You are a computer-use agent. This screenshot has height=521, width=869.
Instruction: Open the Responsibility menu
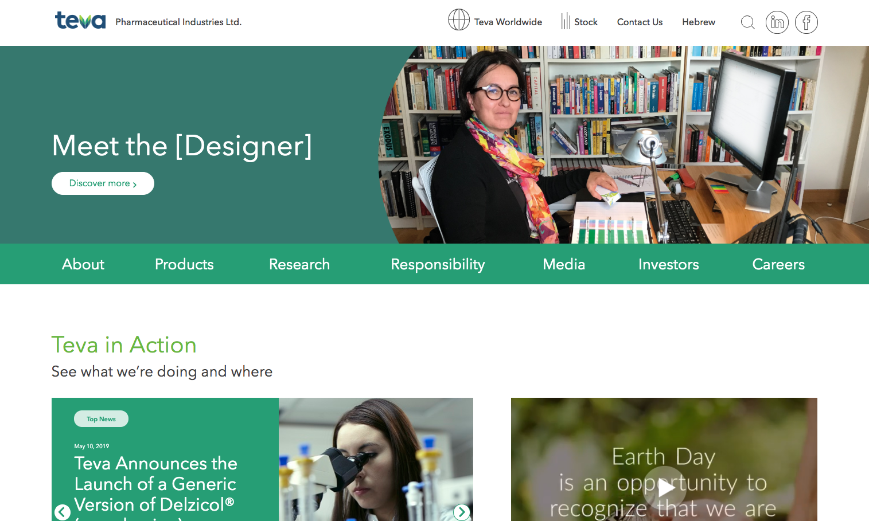click(x=438, y=264)
